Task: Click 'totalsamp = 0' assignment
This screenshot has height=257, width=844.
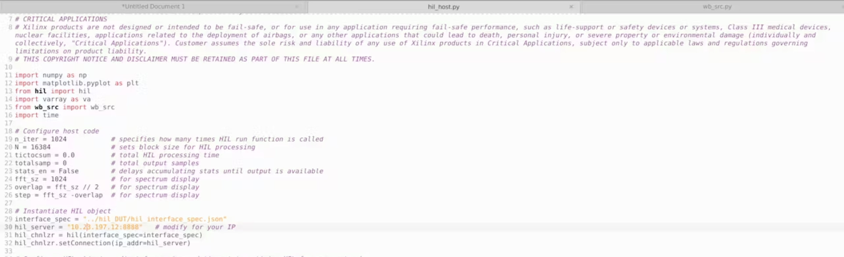Action: [41, 163]
